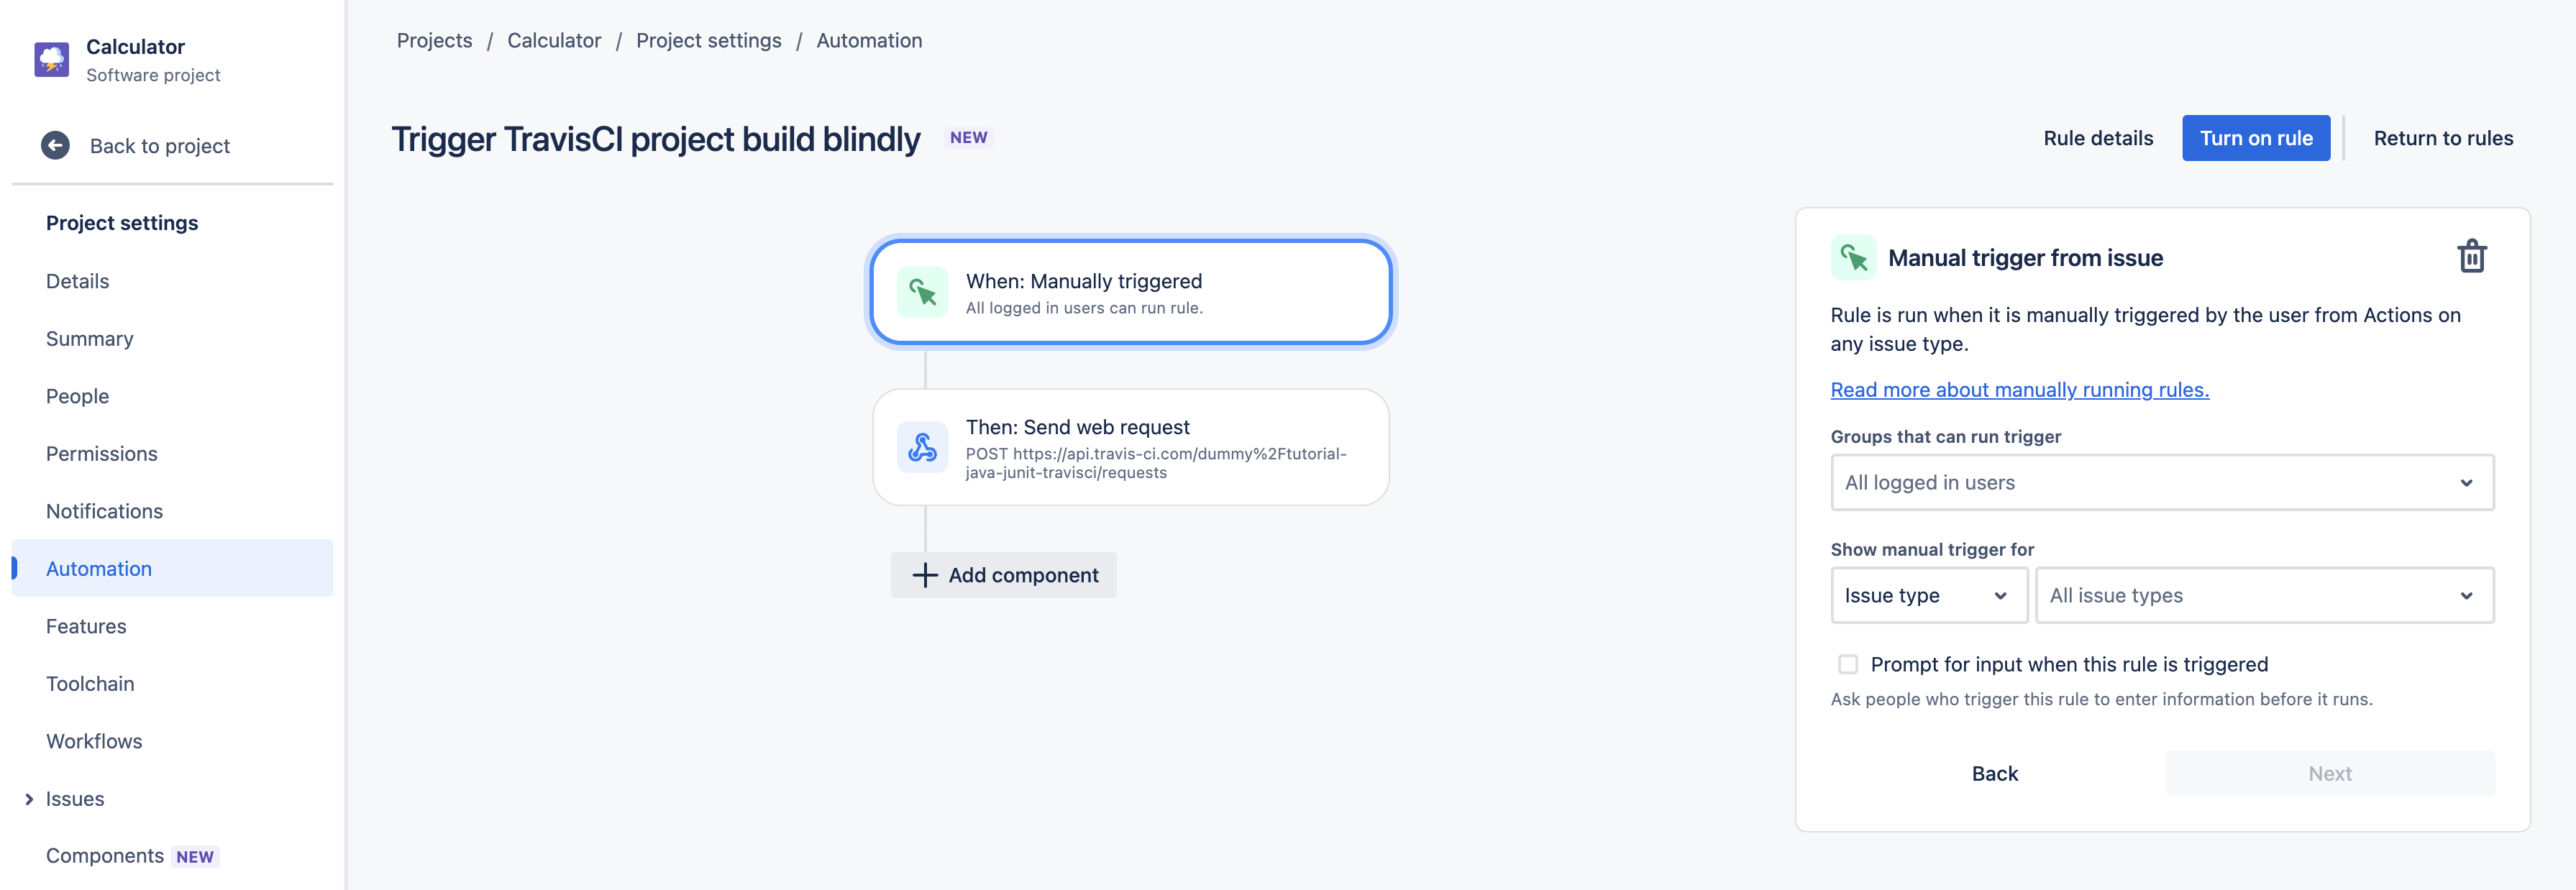The width and height of the screenshot is (2576, 890).
Task: Delete trigger using the trash icon
Action: click(x=2471, y=257)
